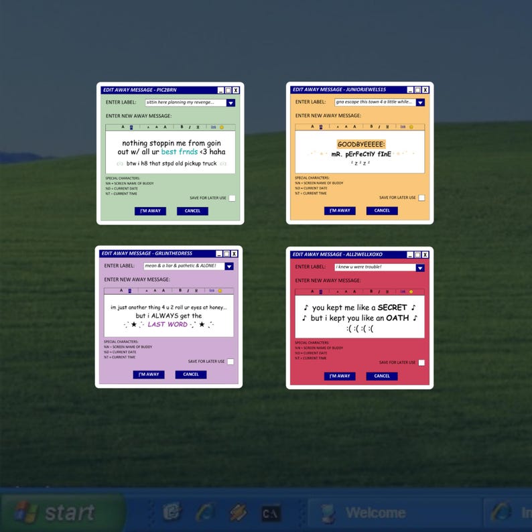Pick text background color in PIC2BRN toolbar
The image size is (532, 532).
pyautogui.click(x=131, y=127)
